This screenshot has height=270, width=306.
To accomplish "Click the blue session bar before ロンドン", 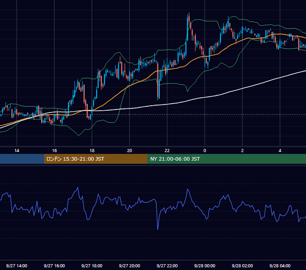I will tap(22, 159).
